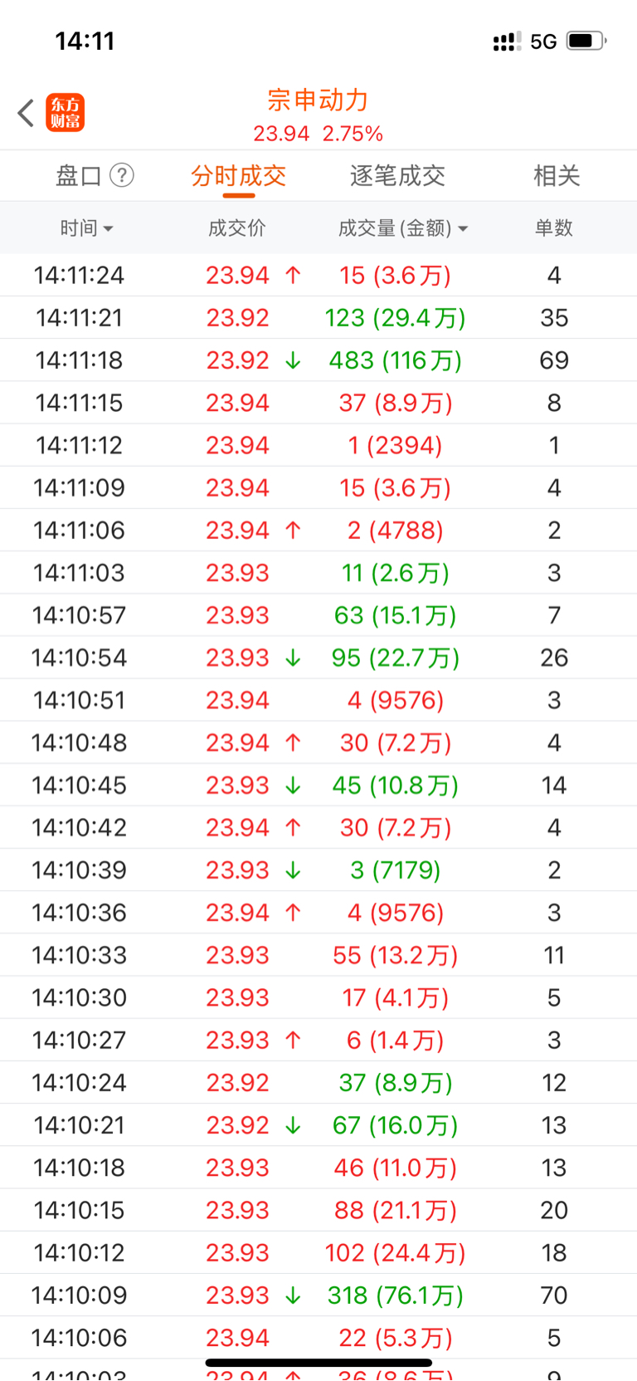Viewport: 637px width, 1381px height.
Task: Switch to the 盘口 tab
Action: [78, 175]
